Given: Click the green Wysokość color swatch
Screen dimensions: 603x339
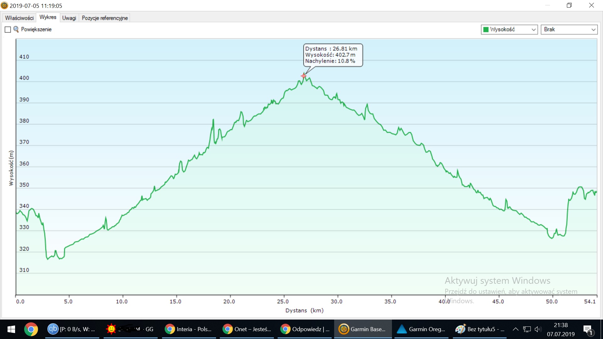Looking at the screenshot, I should coord(486,30).
